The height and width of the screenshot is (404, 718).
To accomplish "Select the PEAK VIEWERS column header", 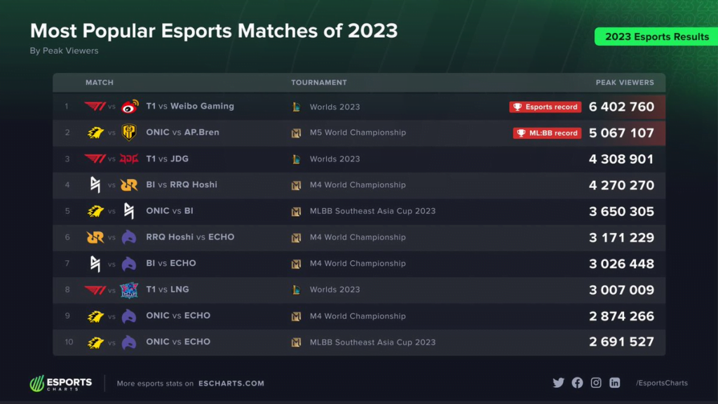I will (x=625, y=83).
